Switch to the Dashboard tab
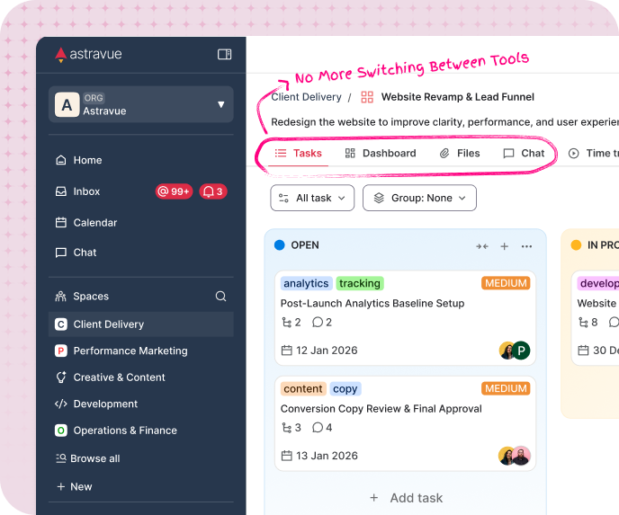This screenshot has height=515, width=619. 381,154
